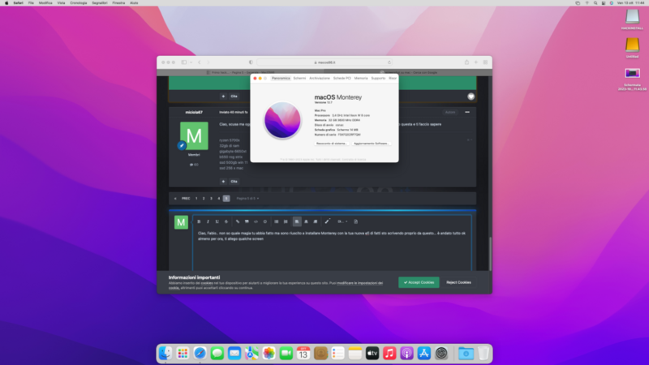649x365 pixels.
Task: Click Reject Cookies
Action: 458,282
